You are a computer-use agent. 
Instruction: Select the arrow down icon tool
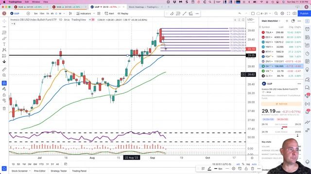[x=4, y=62]
